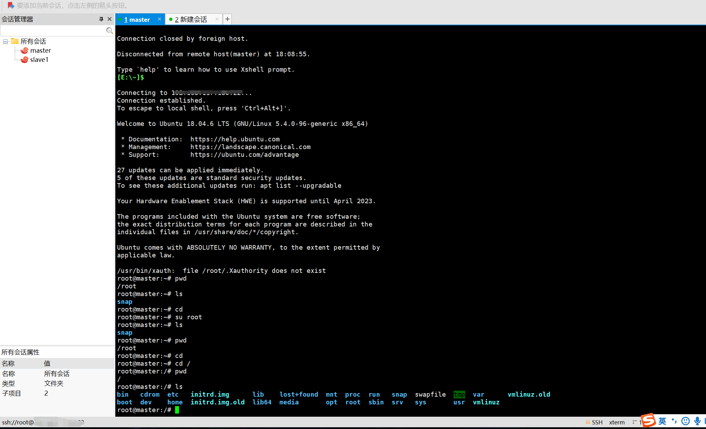Click the terminal size arrows icon in status bar

[634, 422]
